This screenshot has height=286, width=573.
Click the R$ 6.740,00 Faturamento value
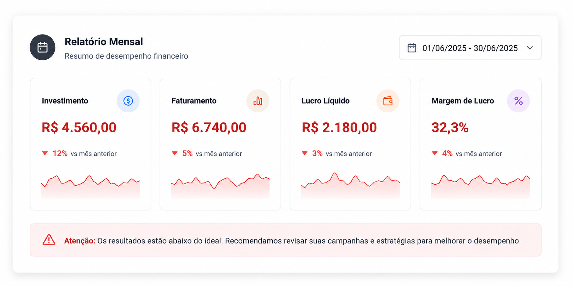[x=209, y=127]
